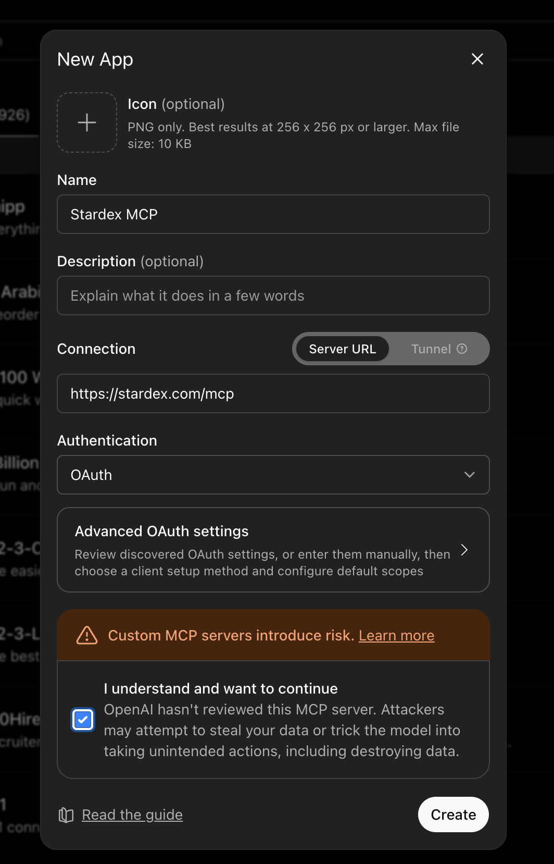The width and height of the screenshot is (554, 864).
Task: Open the Authentication OAuth dropdown
Action: pyautogui.click(x=273, y=475)
